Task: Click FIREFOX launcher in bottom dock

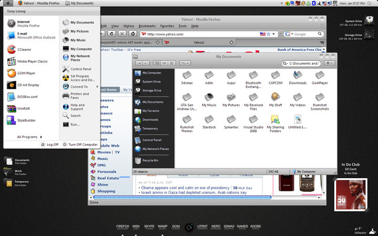Action: coord(123,227)
